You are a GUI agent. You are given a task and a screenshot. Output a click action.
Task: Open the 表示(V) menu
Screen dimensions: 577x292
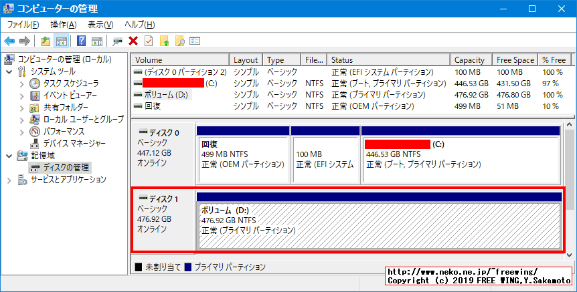coord(100,25)
